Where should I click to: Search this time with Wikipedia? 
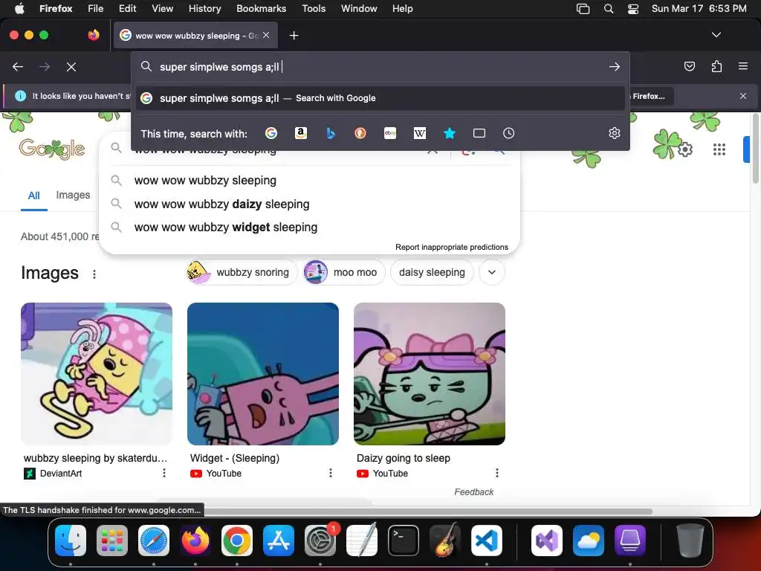(x=420, y=133)
